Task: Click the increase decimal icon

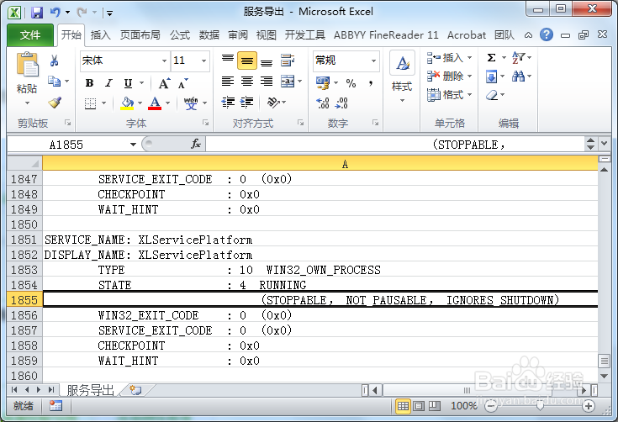Action: point(323,103)
